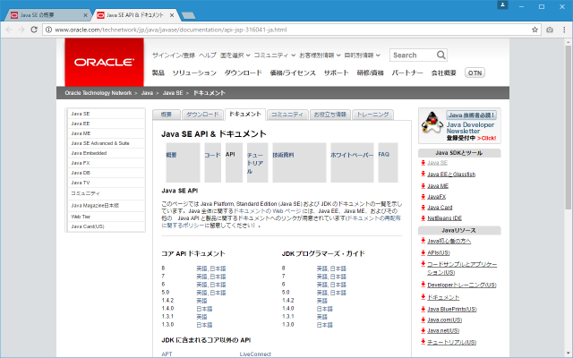Viewport: 573px width, 358px height.
Task: Click the OTN button
Action: 475,72
